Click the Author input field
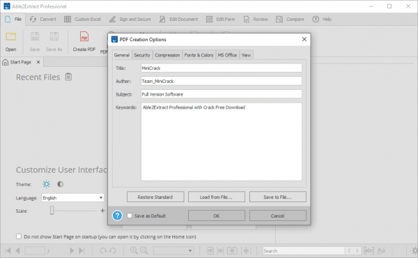The height and width of the screenshot is (258, 418). point(222,81)
